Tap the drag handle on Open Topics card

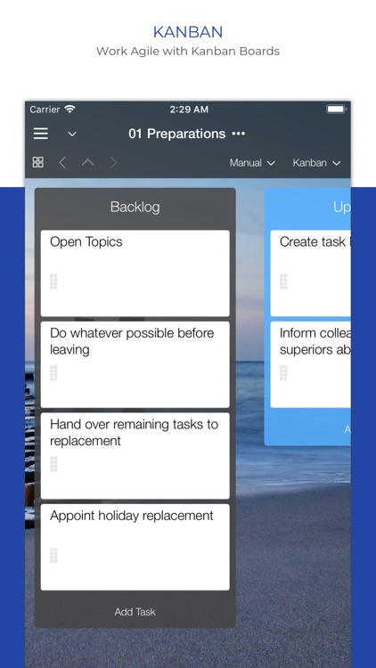[53, 281]
